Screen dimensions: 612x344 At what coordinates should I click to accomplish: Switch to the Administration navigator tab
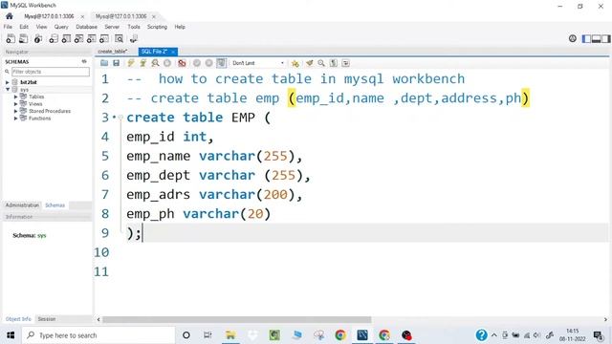tap(22, 205)
